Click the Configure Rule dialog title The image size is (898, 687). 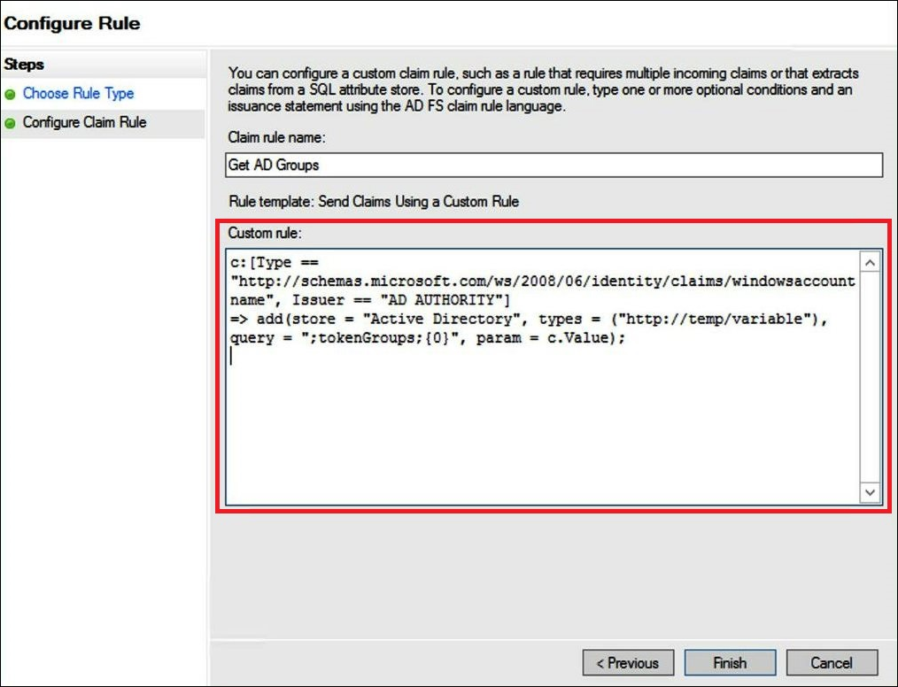click(x=72, y=23)
